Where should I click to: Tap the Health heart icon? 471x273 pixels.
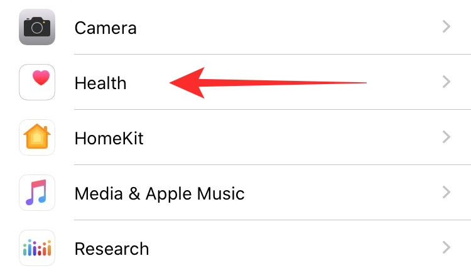click(x=37, y=82)
